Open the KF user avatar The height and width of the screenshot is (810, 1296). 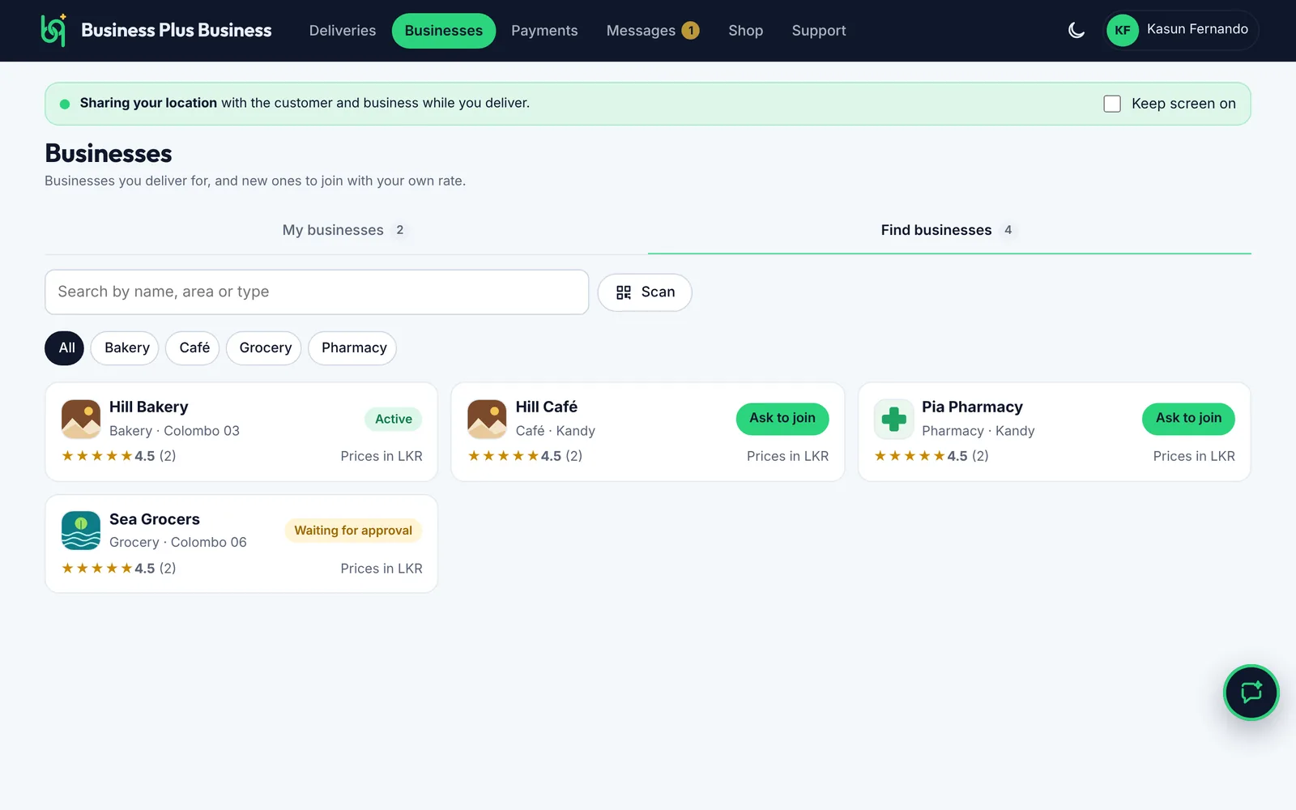1123,31
